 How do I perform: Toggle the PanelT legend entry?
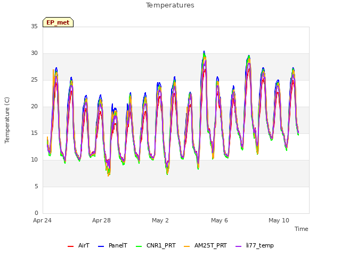click(112, 246)
